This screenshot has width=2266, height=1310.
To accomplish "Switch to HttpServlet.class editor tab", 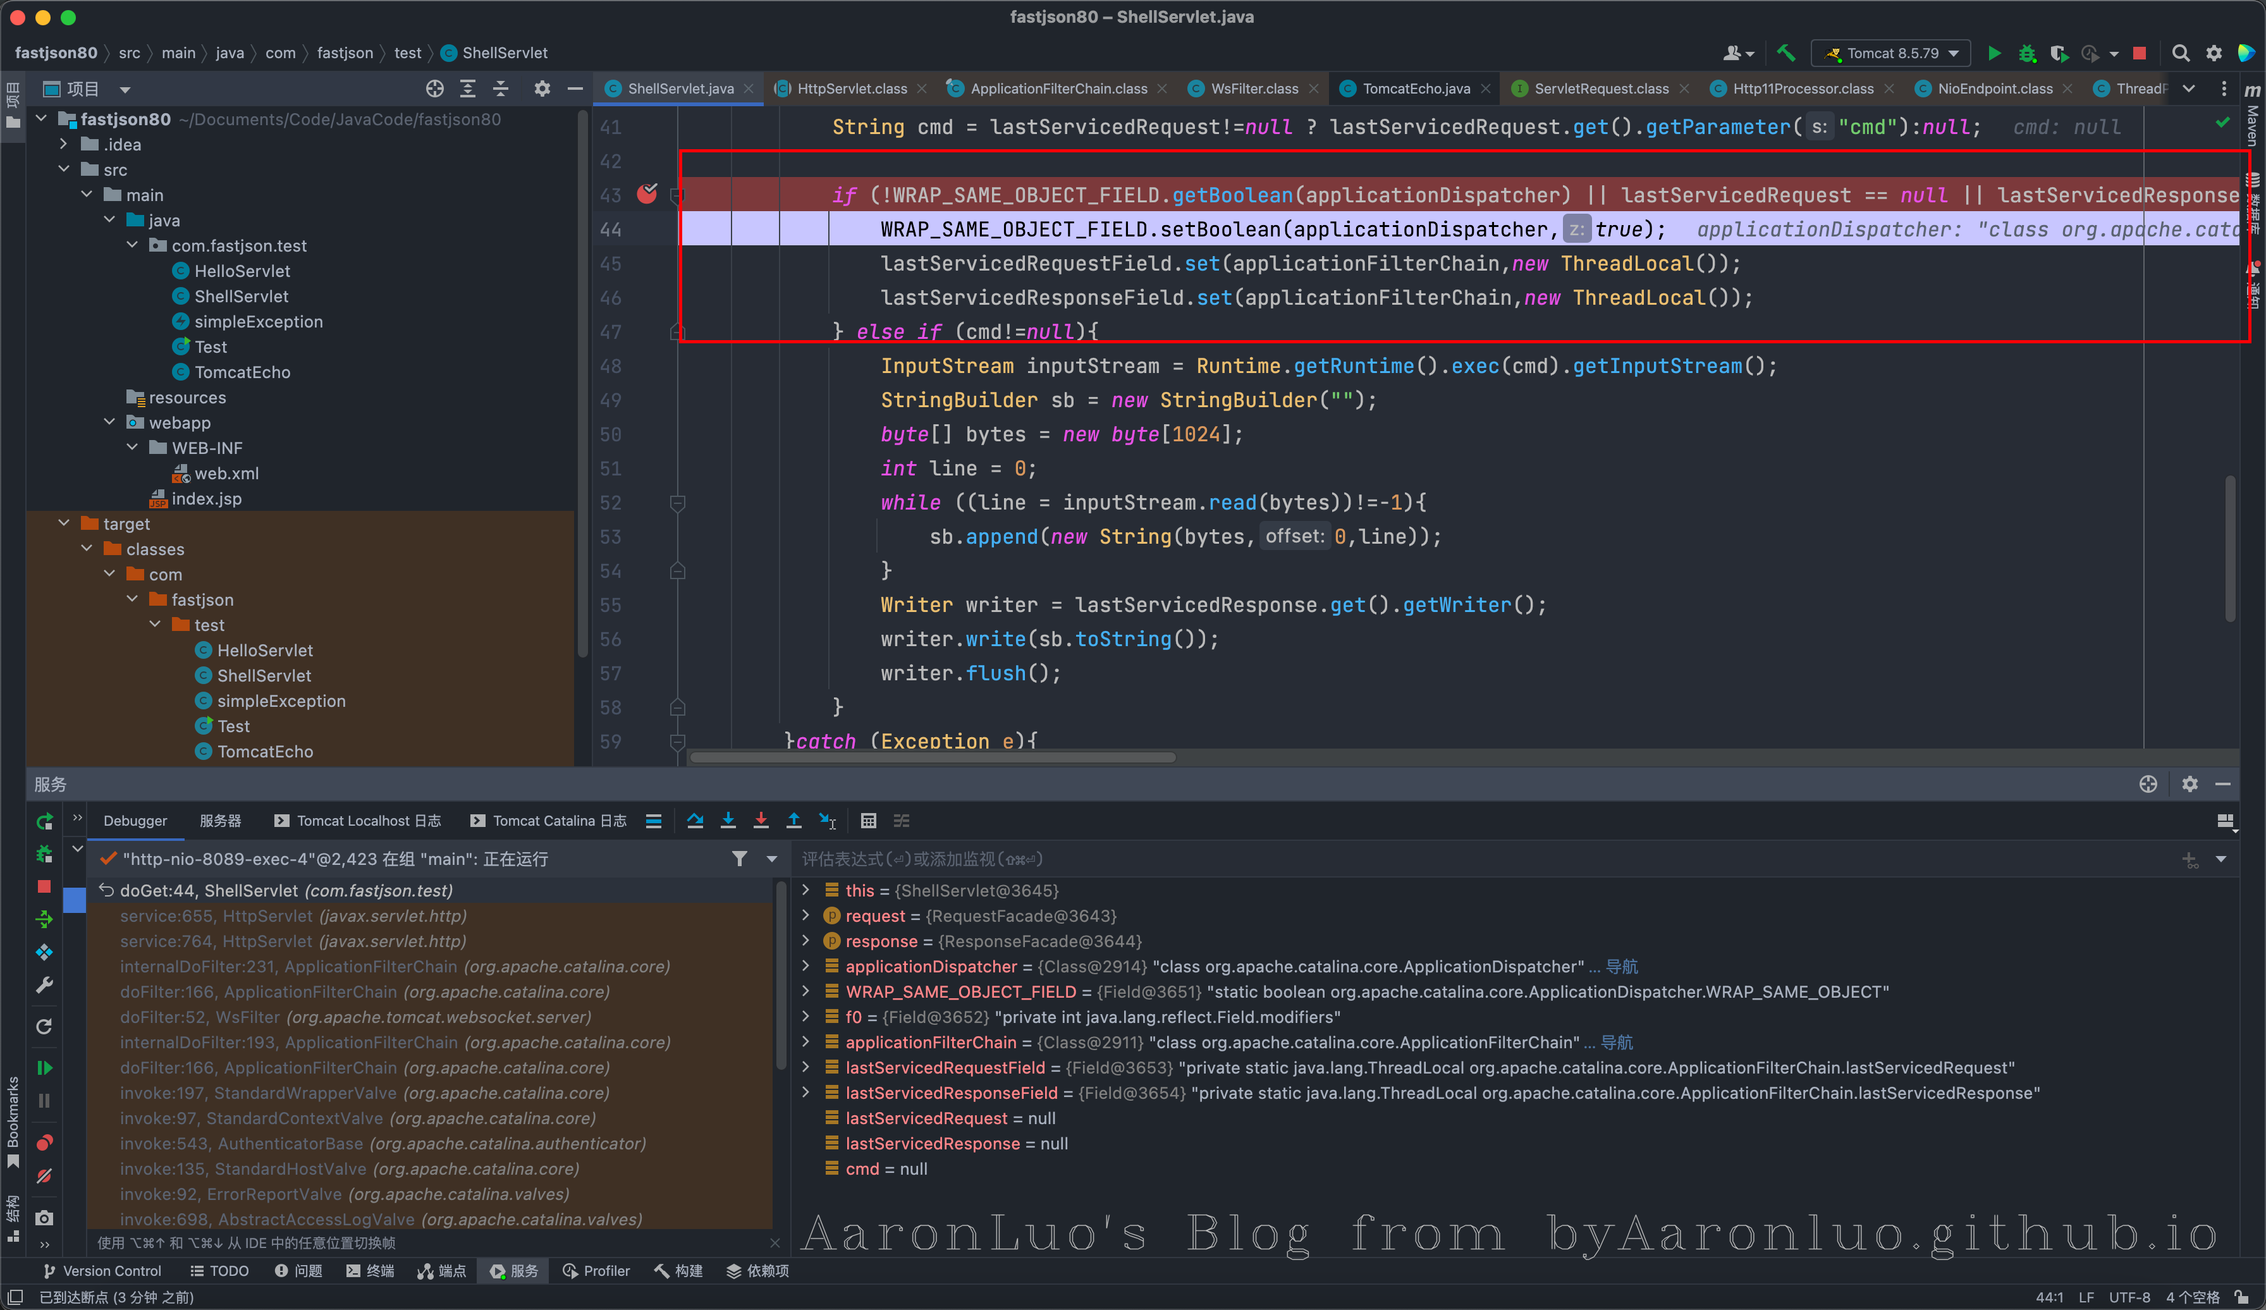I will 852,88.
